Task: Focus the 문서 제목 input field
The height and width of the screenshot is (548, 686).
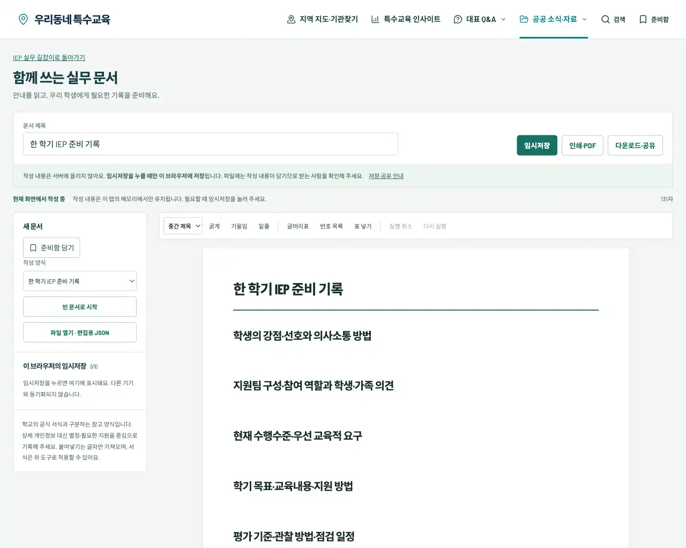Action: coord(211,144)
